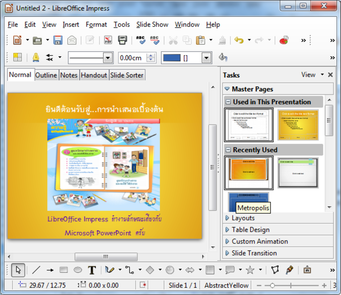Select the Connector tool
The height and width of the screenshot is (295, 341).
[130, 270]
